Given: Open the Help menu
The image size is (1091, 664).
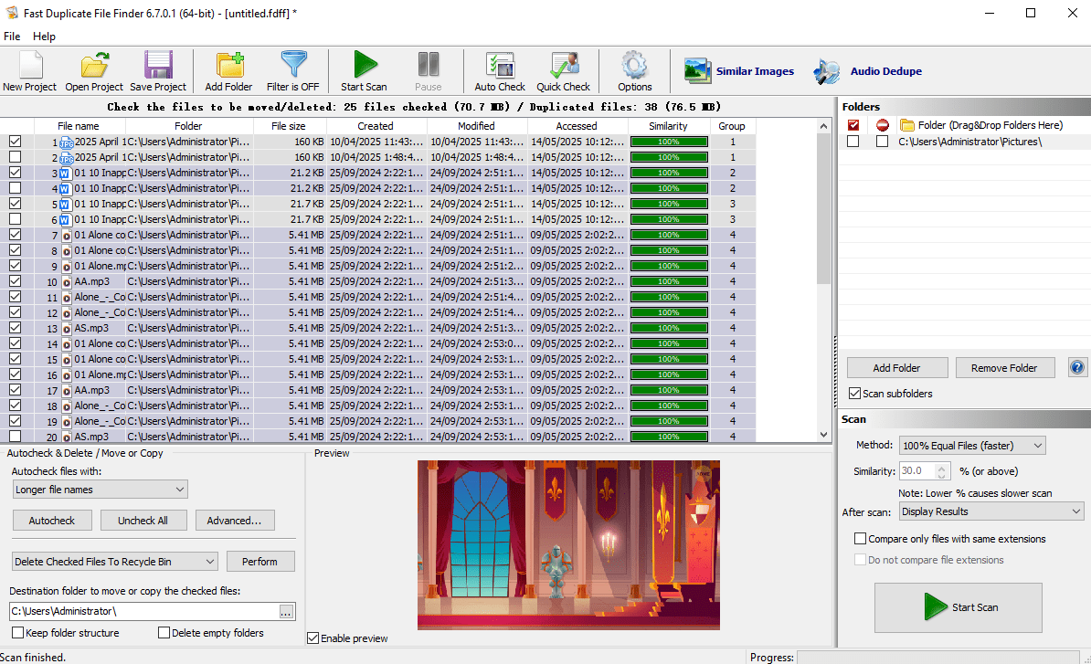Looking at the screenshot, I should [44, 36].
